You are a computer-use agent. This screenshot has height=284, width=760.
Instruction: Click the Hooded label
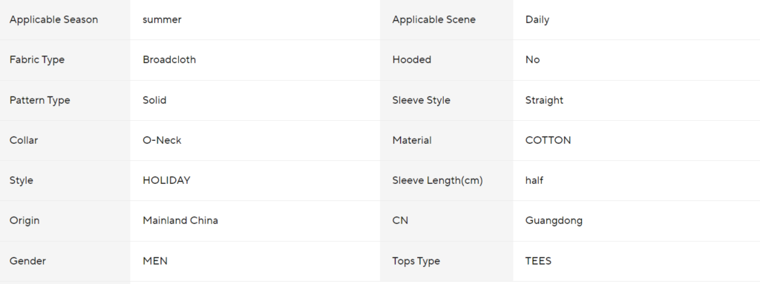pos(411,59)
